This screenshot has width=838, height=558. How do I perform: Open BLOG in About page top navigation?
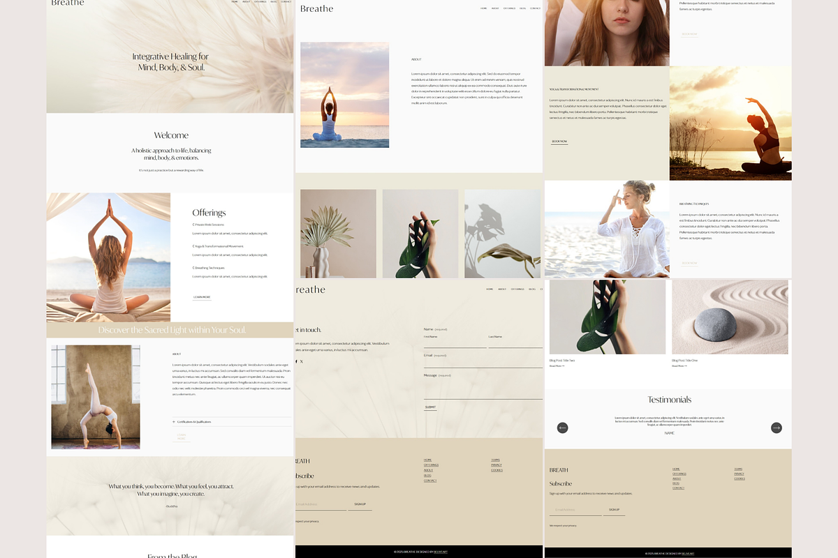(522, 8)
